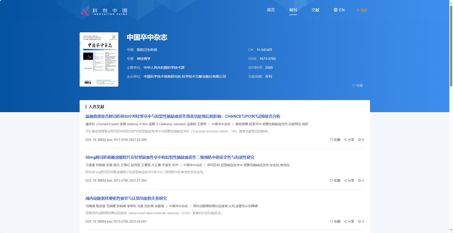Image resolution: width=453 pixels, height=233 pixels.
Task: Click DOI 10.3969/j.issn.1673-5765.2021.07.004 text
Action: 116,181
